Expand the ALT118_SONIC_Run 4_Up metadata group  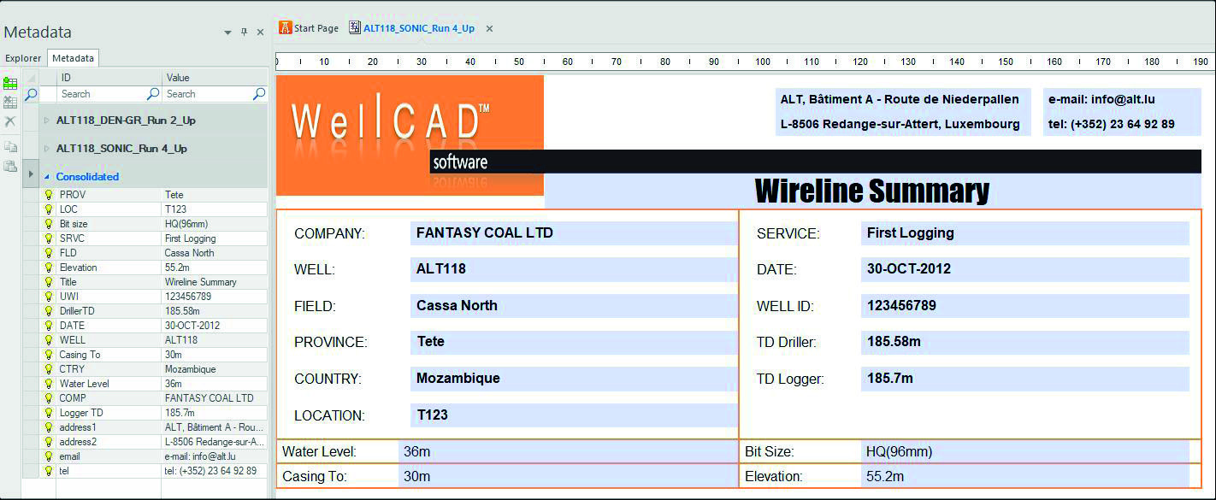(46, 148)
